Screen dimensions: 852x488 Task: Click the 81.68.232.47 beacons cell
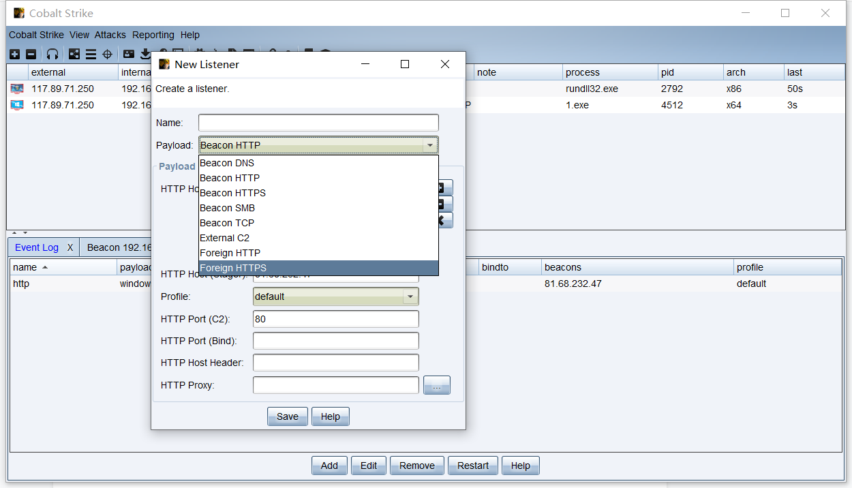(637, 284)
